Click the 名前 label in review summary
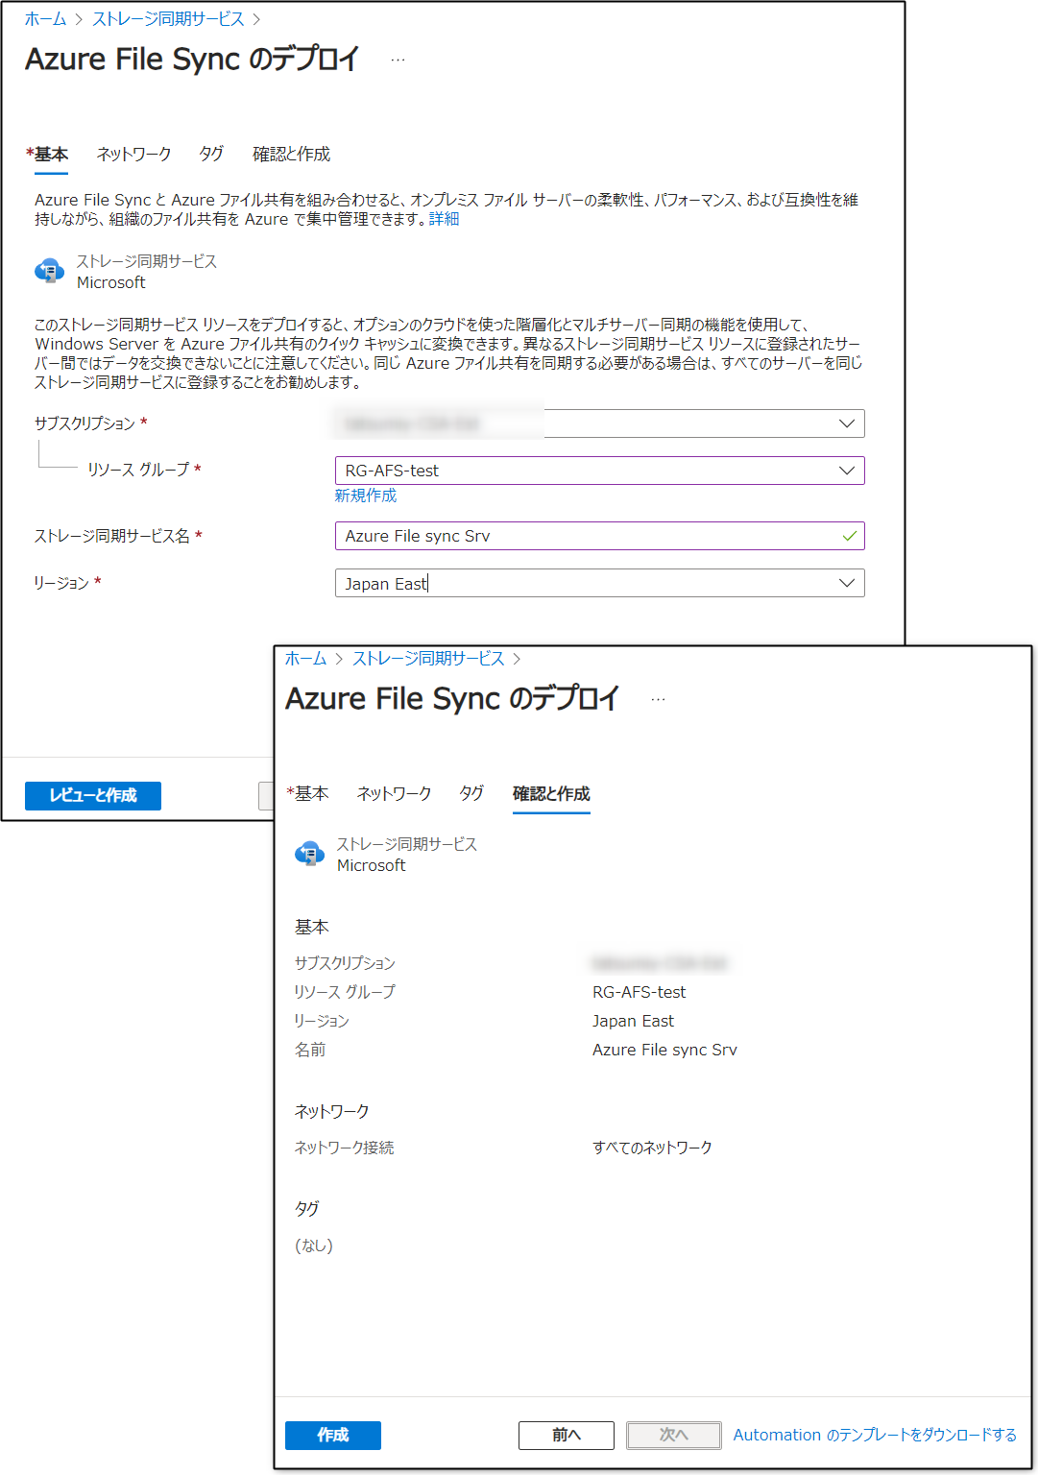1038x1475 pixels. pos(310,1050)
